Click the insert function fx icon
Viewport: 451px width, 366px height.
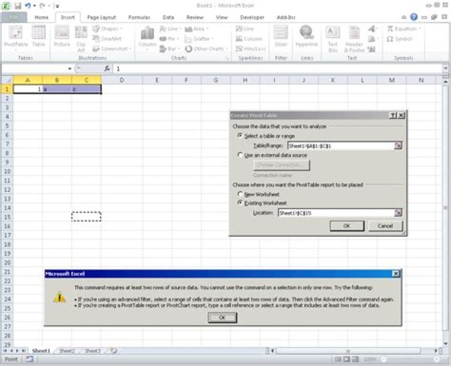[107, 68]
